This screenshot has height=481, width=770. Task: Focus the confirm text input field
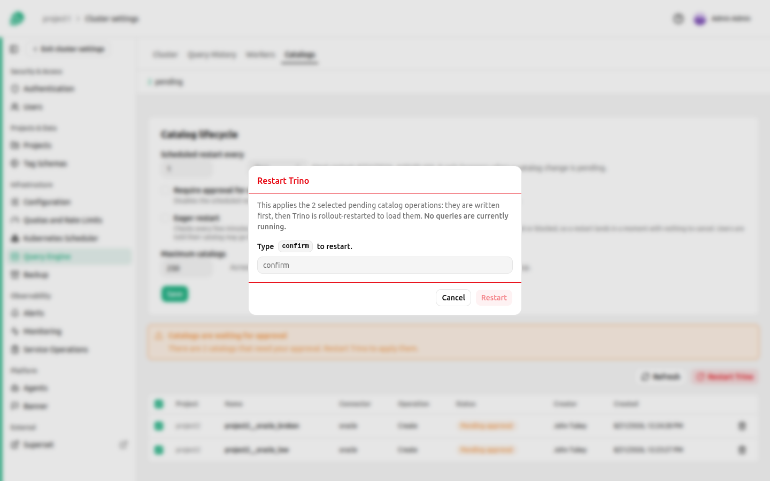pyautogui.click(x=384, y=265)
